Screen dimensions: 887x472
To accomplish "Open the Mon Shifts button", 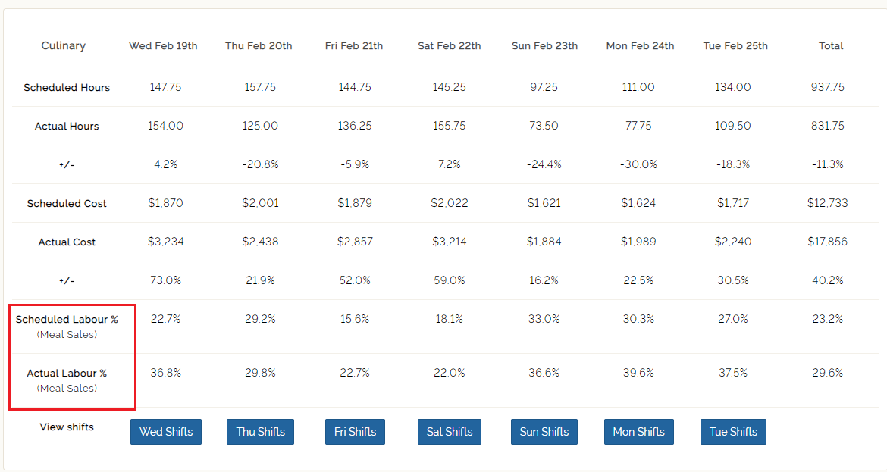I will tap(638, 432).
